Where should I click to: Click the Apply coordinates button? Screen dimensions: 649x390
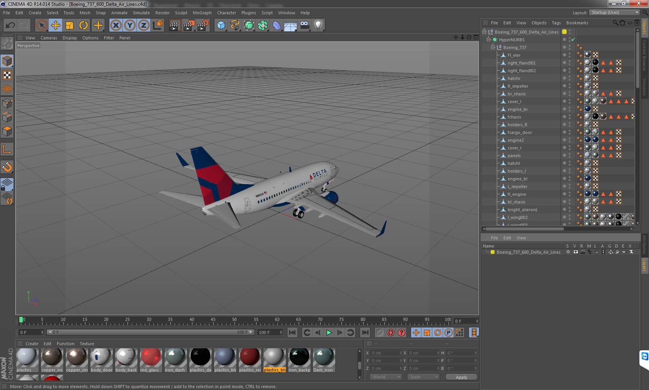coord(461,377)
